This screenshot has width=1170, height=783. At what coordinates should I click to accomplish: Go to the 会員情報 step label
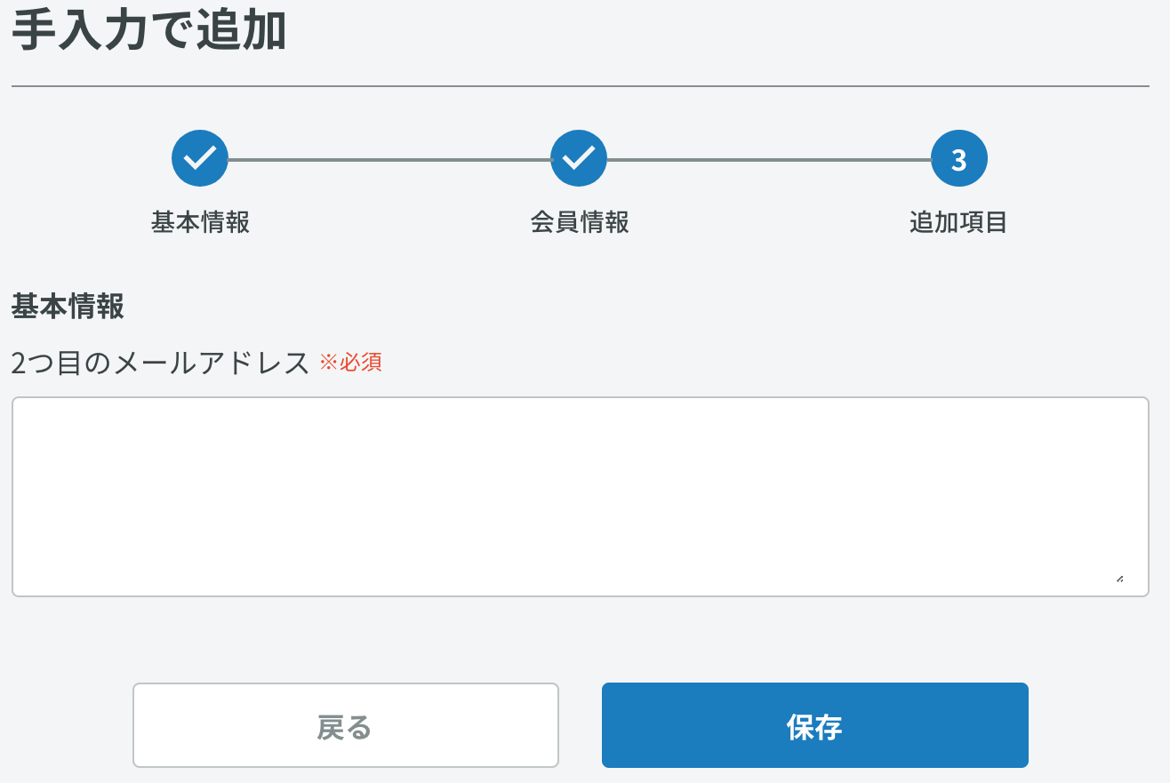pos(580,221)
